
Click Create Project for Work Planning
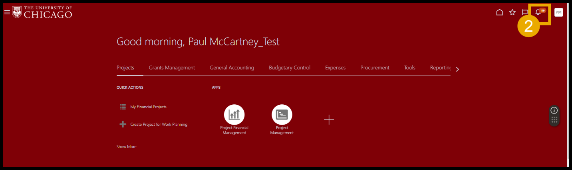click(x=159, y=124)
